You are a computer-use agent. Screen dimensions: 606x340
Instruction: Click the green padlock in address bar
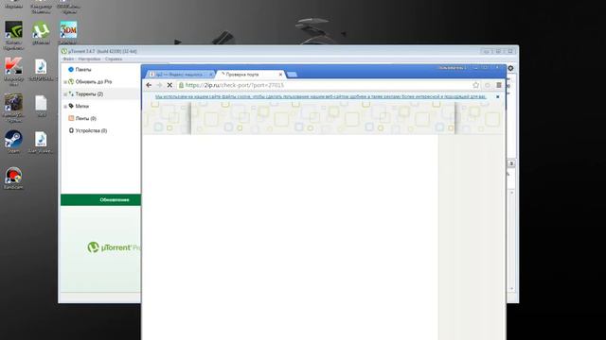pyautogui.click(x=181, y=85)
